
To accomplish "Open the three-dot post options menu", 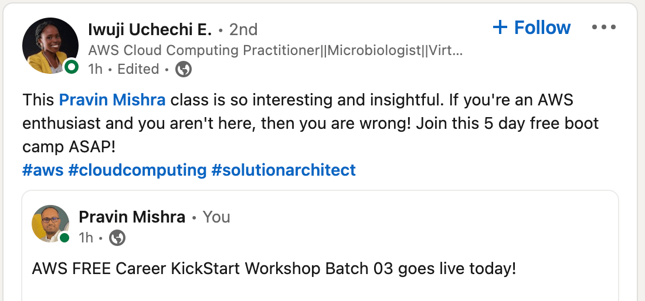I will 604,28.
